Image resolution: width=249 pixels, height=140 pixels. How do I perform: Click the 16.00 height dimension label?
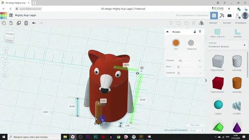72,106
